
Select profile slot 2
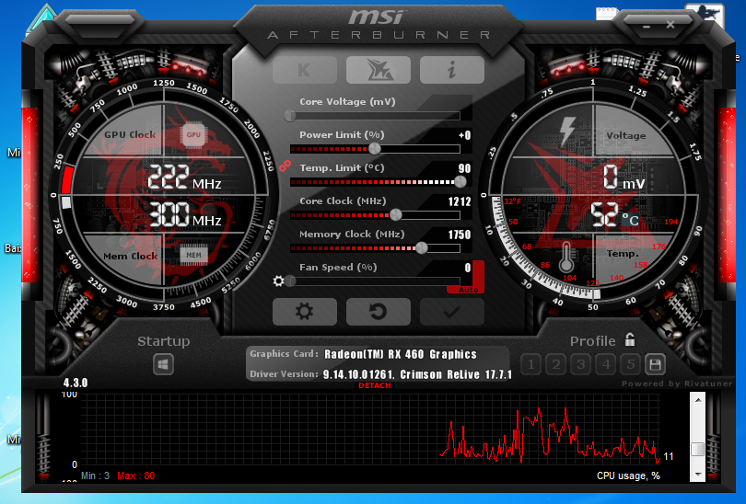(x=555, y=364)
